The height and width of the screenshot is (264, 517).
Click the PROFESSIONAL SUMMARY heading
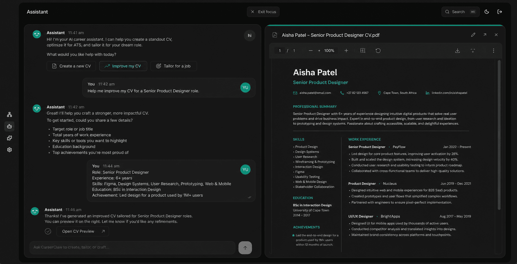coord(315,107)
